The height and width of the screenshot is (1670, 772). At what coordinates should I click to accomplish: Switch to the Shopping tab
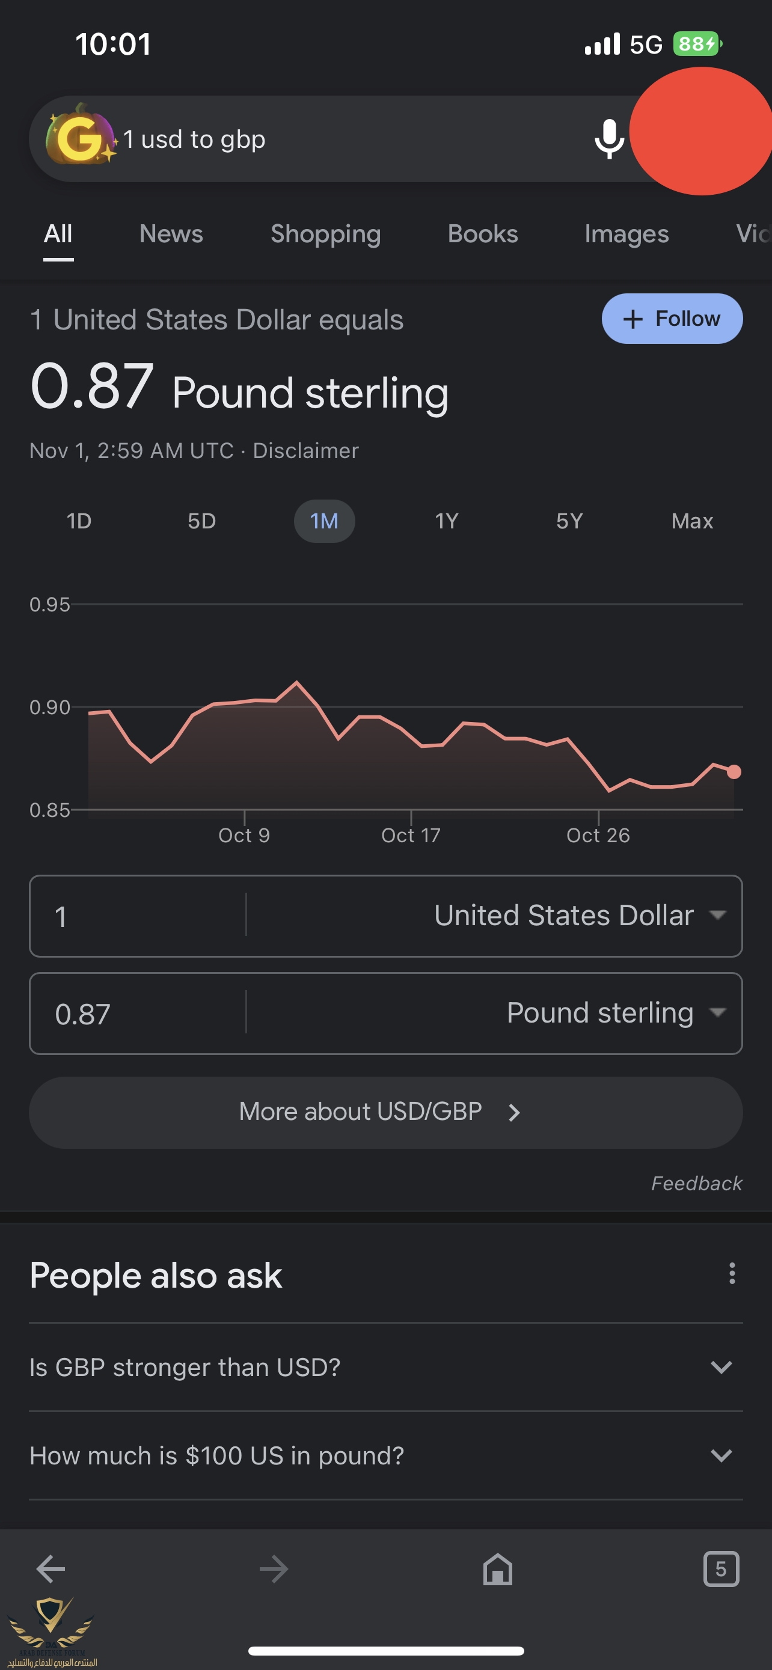[325, 234]
